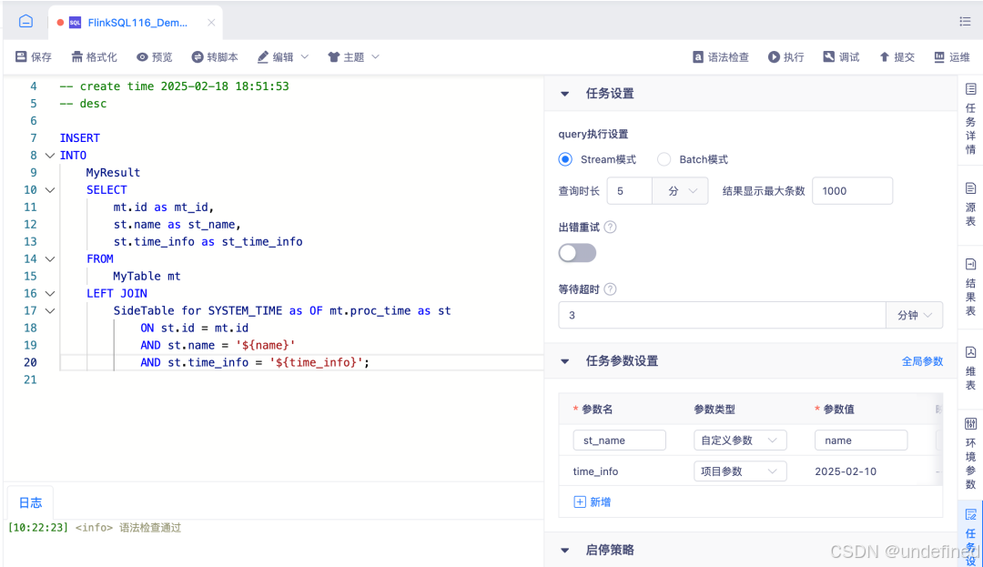Preview the script with 预览
The height and width of the screenshot is (567, 983).
pos(154,57)
